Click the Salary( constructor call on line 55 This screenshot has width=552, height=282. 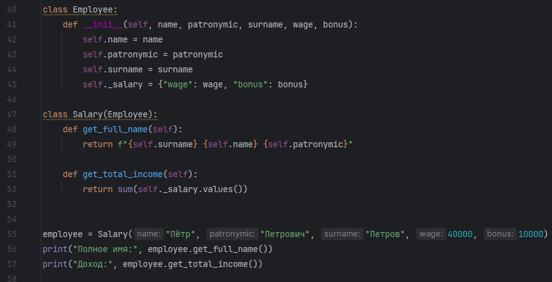pos(115,235)
